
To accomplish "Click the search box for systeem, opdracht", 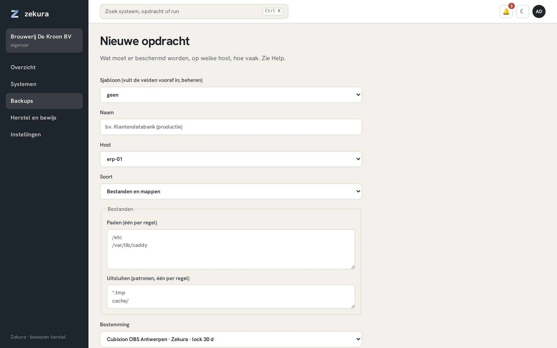I will pos(194,11).
